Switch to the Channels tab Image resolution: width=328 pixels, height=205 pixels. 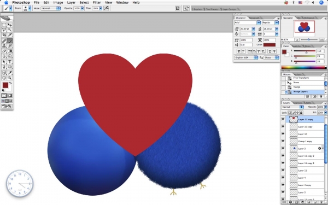(x=297, y=103)
